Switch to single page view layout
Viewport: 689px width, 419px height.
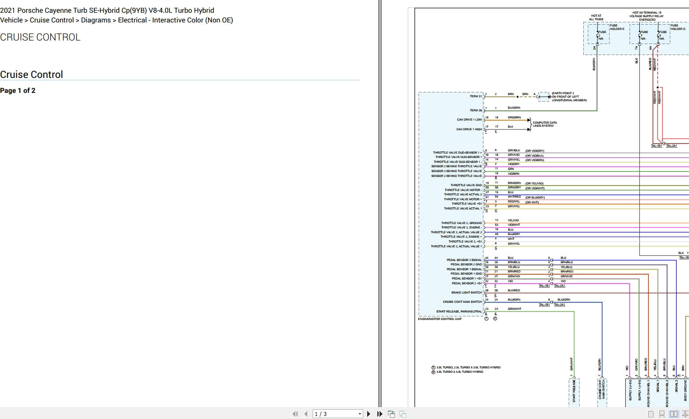(651, 414)
